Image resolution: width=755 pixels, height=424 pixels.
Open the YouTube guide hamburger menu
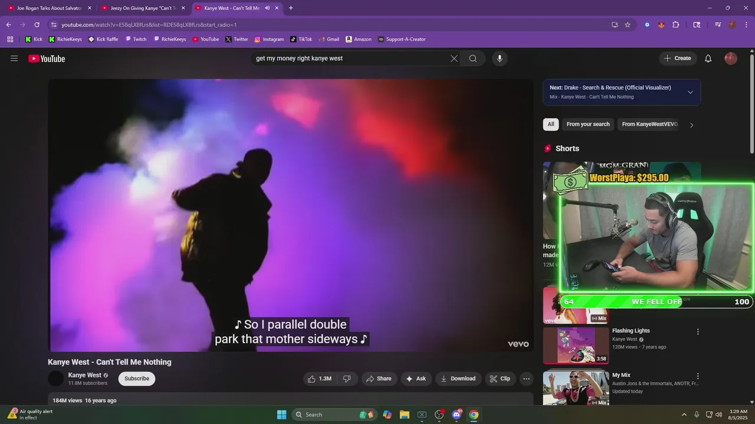(x=14, y=58)
